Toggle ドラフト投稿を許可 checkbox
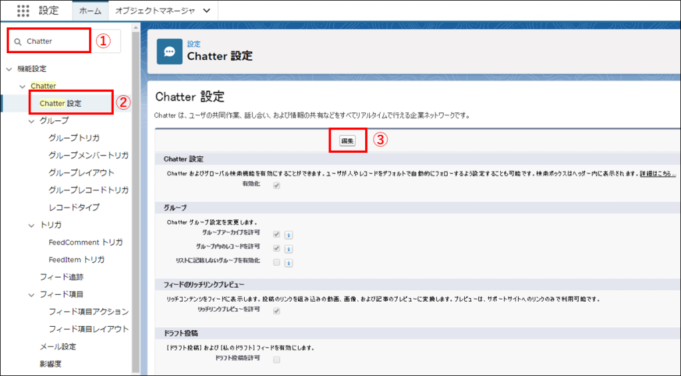Screen dimensions: 681x376 (x=277, y=359)
